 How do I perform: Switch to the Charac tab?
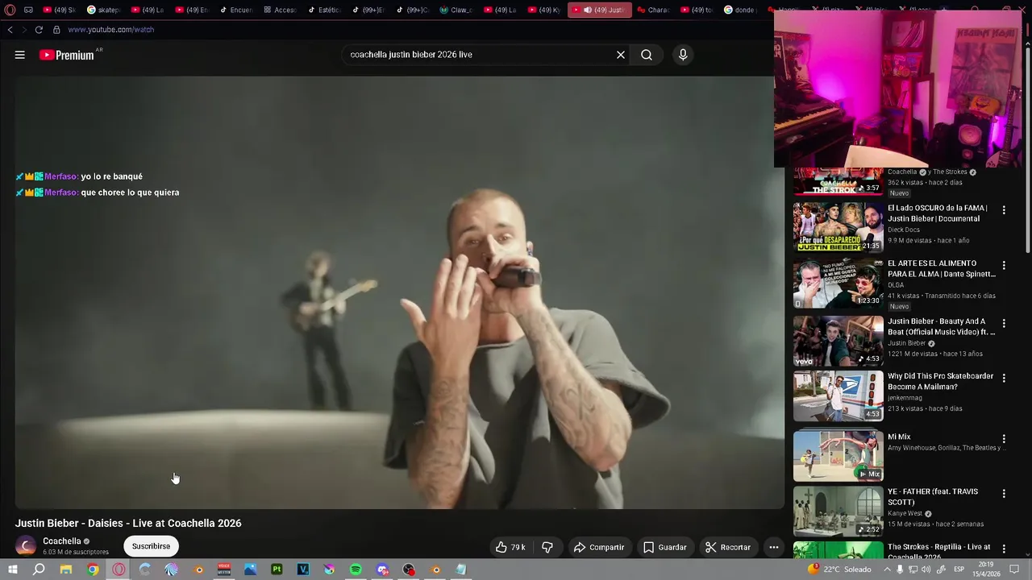coord(654,10)
